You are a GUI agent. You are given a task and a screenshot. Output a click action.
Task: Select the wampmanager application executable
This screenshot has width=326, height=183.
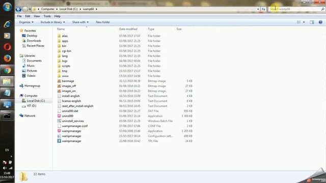(71, 131)
